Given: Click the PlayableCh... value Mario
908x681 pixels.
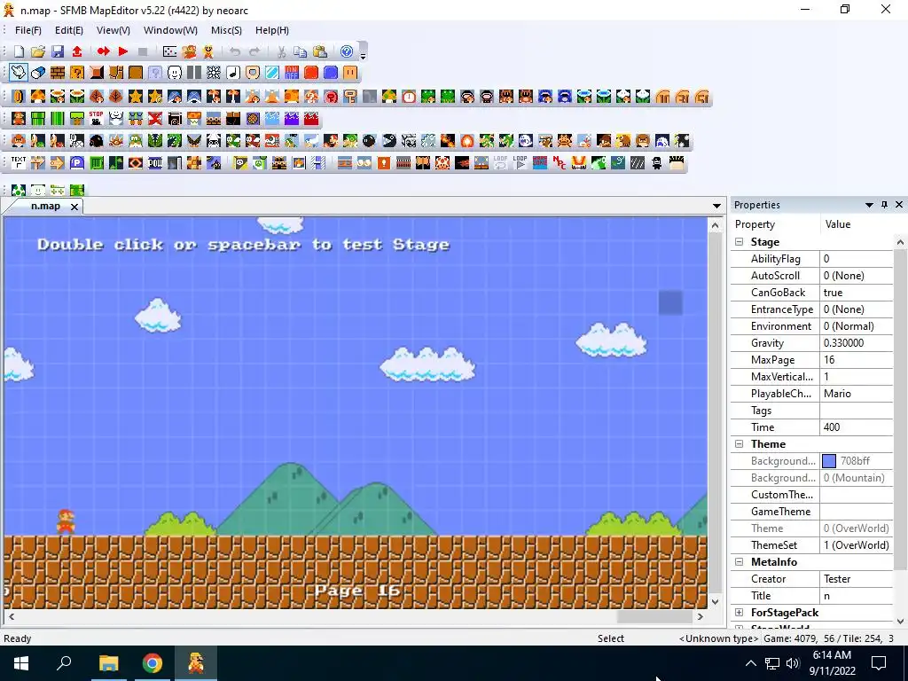Looking at the screenshot, I should tap(857, 394).
